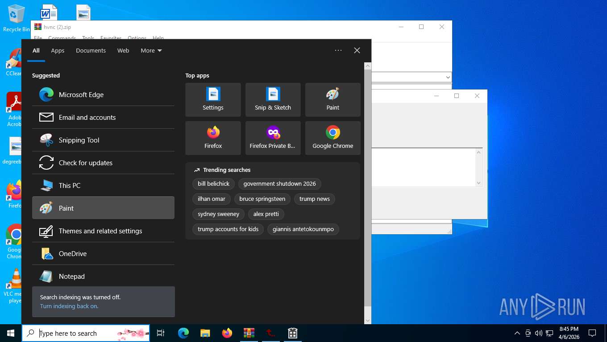Search trending topic bruce springsteen
The image size is (607, 342).
click(262, 199)
